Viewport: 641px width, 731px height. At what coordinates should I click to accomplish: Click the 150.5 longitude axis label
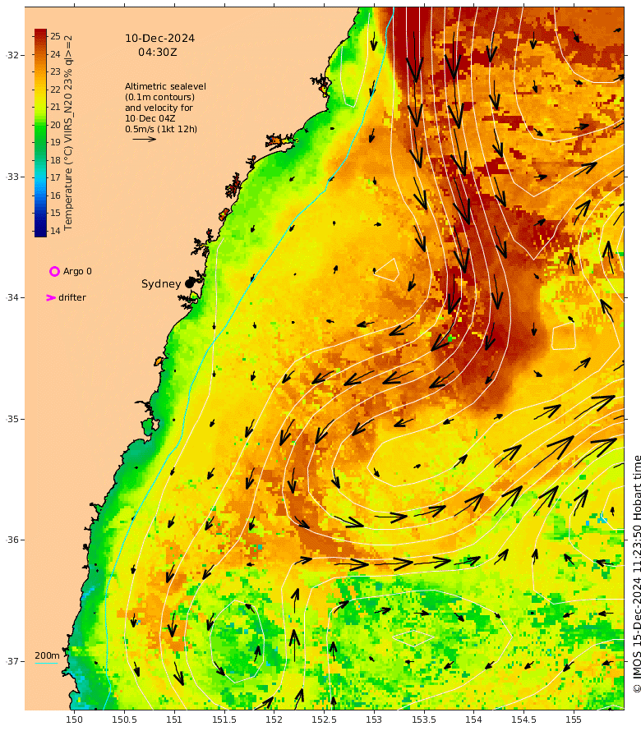[124, 720]
